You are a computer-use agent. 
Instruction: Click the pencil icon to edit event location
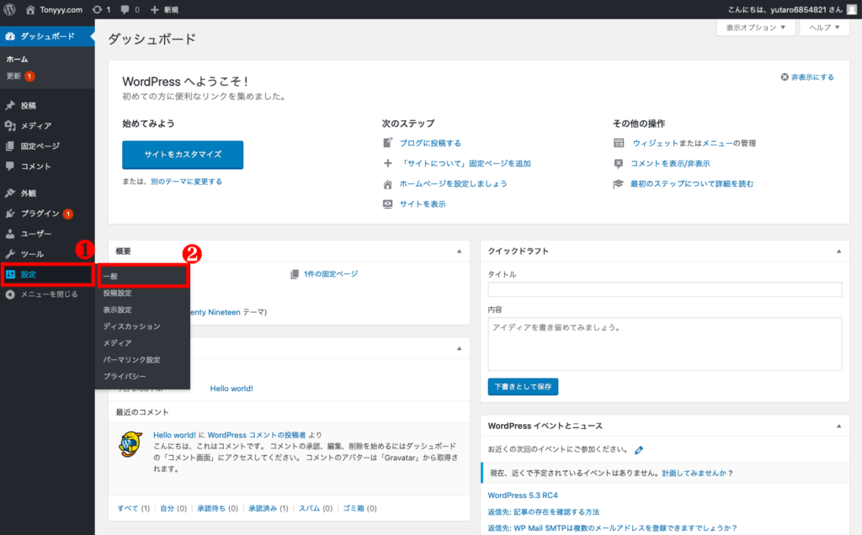[638, 450]
